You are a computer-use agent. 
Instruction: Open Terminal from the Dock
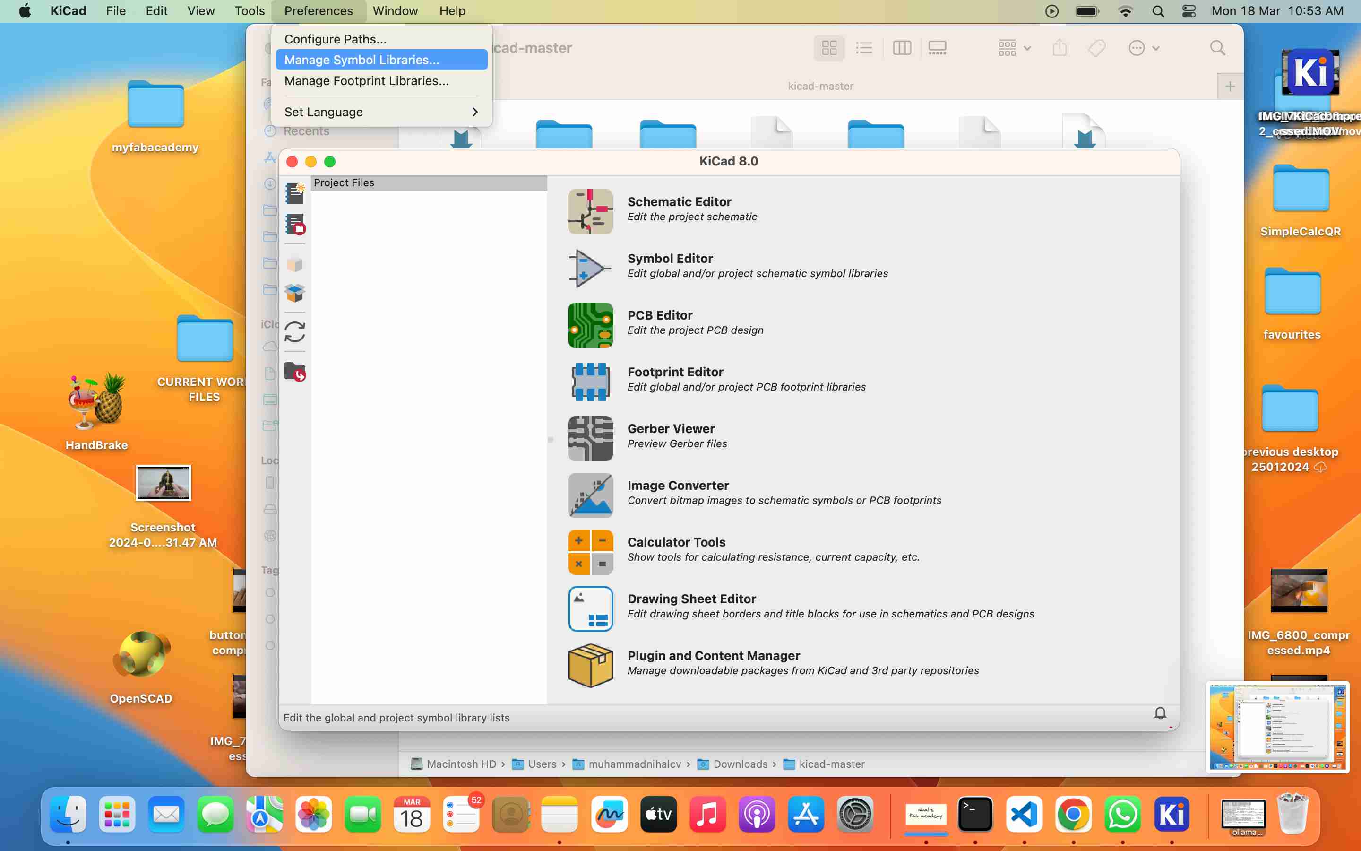[974, 814]
